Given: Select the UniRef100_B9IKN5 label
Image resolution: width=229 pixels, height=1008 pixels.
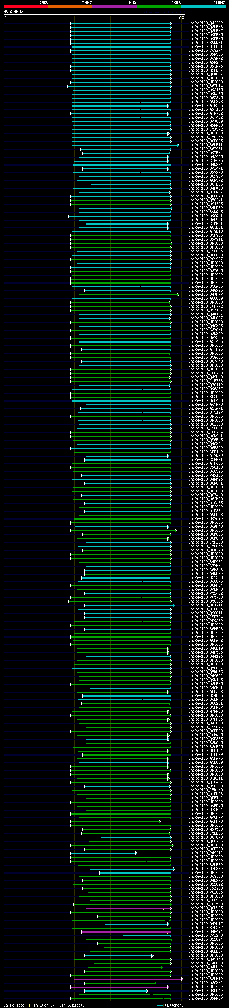Looking at the screenshot, I should pyautogui.click(x=205, y=66).
